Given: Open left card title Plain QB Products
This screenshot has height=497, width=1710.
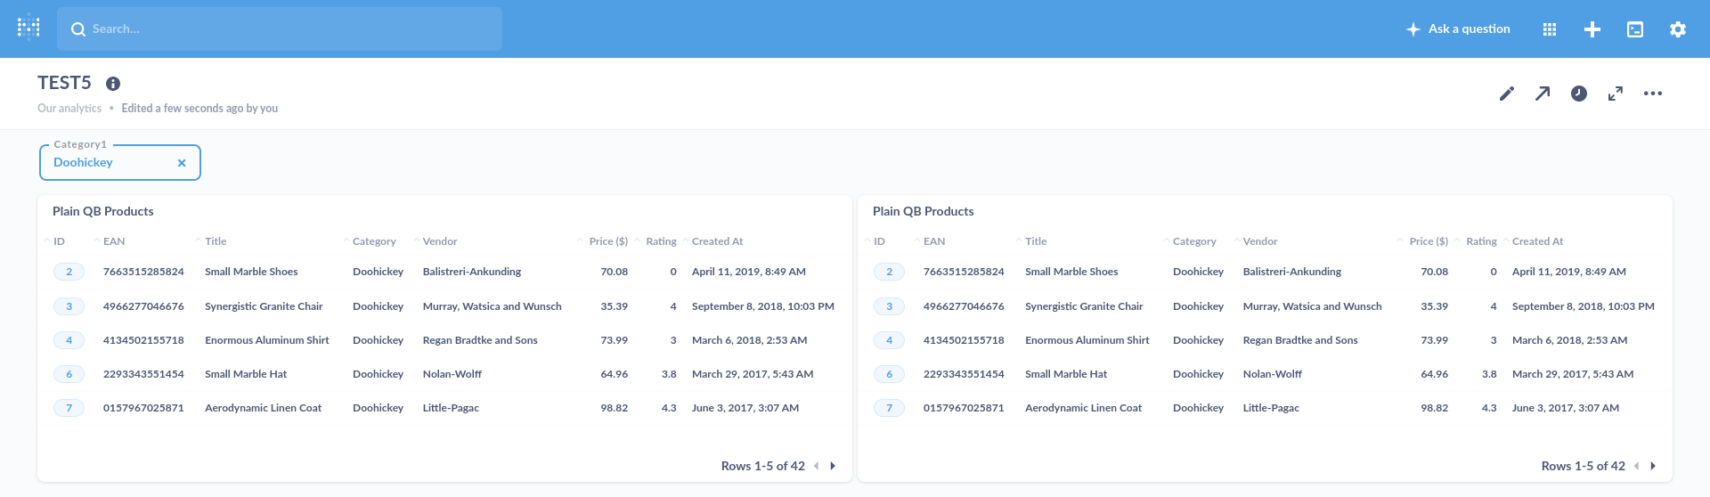Looking at the screenshot, I should pyautogui.click(x=103, y=212).
